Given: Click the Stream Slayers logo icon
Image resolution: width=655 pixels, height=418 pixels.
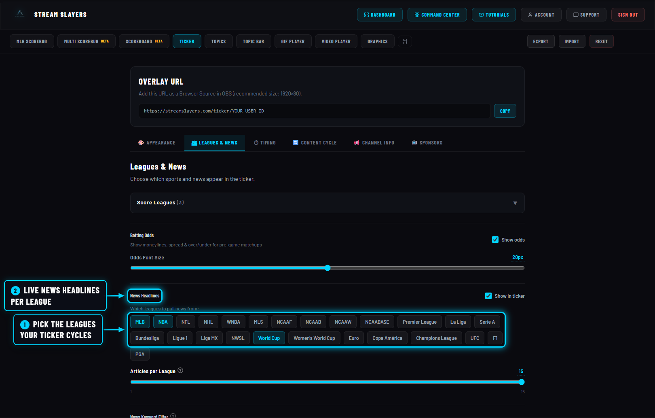Looking at the screenshot, I should click(20, 14).
